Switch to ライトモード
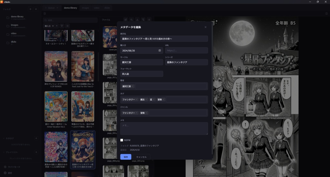330x177 pixels. point(12,167)
